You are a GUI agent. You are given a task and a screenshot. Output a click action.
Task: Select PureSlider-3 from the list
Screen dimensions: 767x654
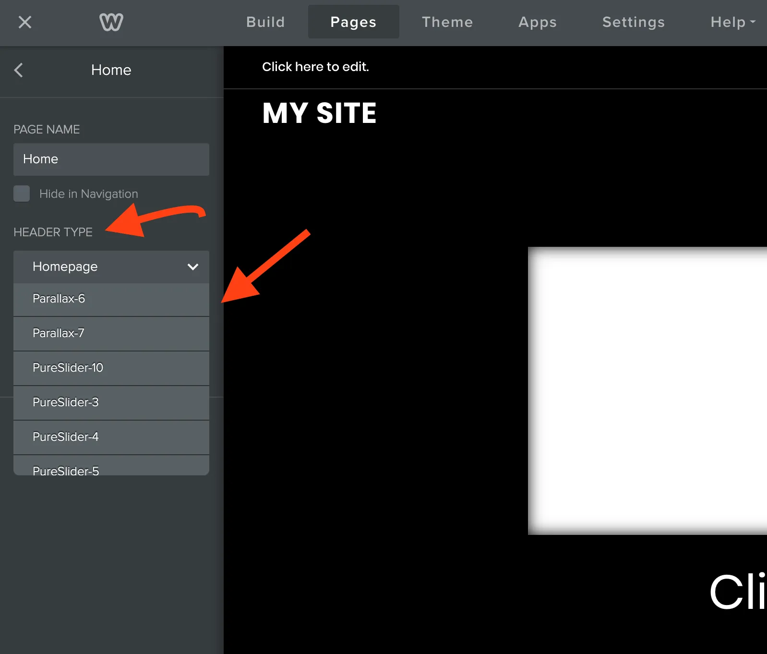(111, 403)
